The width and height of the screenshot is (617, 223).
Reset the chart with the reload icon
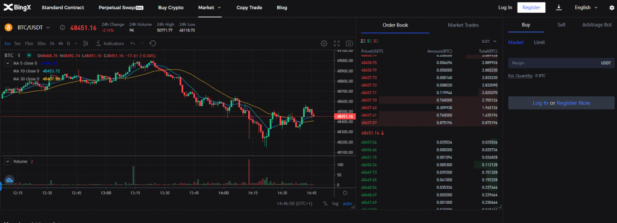click(x=152, y=43)
